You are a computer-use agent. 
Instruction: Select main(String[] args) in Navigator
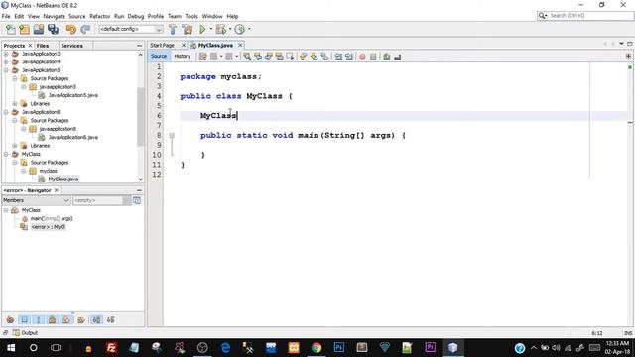(x=52, y=218)
